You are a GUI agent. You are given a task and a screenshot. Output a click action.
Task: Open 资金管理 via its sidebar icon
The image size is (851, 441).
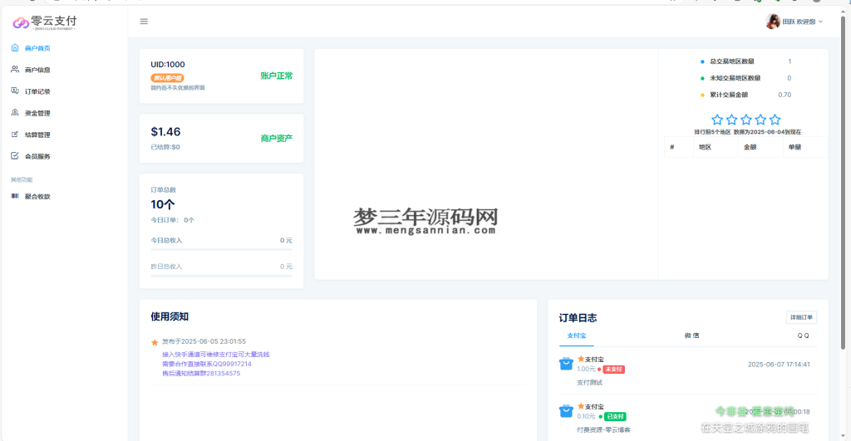(15, 113)
